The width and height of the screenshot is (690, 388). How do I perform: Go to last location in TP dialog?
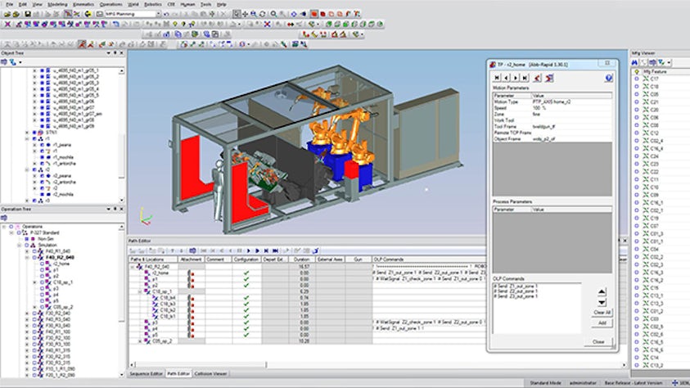pyautogui.click(x=525, y=78)
